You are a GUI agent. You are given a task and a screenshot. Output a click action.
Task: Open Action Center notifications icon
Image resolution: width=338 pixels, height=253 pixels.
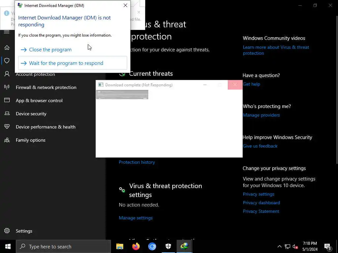click(328, 246)
